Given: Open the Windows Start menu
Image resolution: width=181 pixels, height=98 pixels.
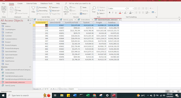Looking at the screenshot, I should tap(3, 95).
